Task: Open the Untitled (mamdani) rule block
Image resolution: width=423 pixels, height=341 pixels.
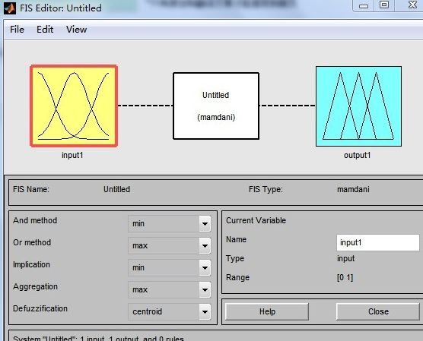Action: click(216, 106)
